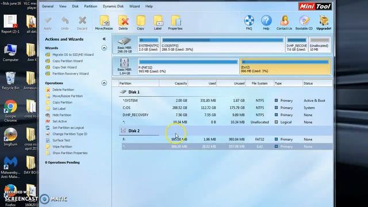Open the Wizard menu
This screenshot has width=368, height=207.
pos(135,6)
